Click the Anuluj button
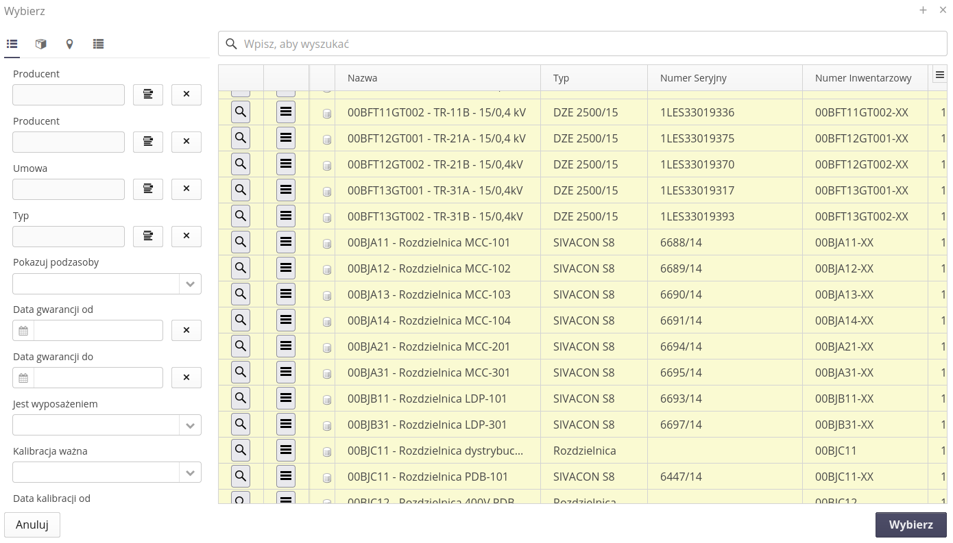The height and width of the screenshot is (543, 953). coord(32,525)
